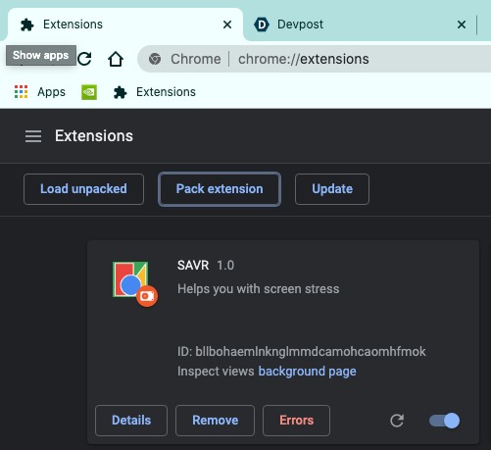Click the Extensions page heading

tap(94, 136)
